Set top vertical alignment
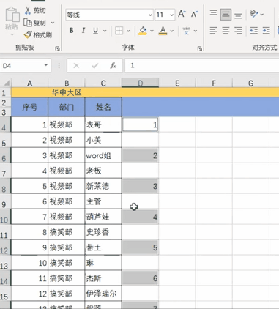Image resolution: width=279 pixels, height=309 pixels. point(213,14)
